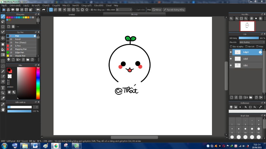Click the Undo arrow
Viewport: 266px width, 149px height.
[x=38, y=10]
